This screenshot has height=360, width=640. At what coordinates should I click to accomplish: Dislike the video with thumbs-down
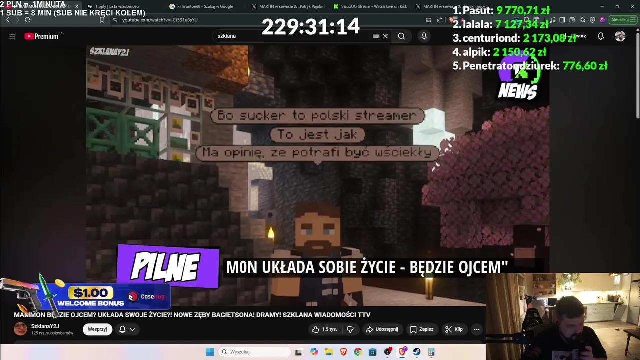[x=350, y=329]
